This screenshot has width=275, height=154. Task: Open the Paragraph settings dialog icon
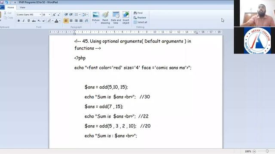pos(86,21)
